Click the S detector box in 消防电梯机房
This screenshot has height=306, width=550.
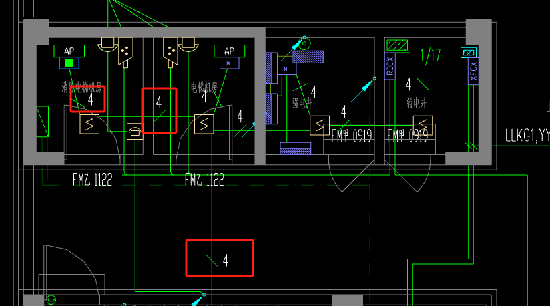89,124
